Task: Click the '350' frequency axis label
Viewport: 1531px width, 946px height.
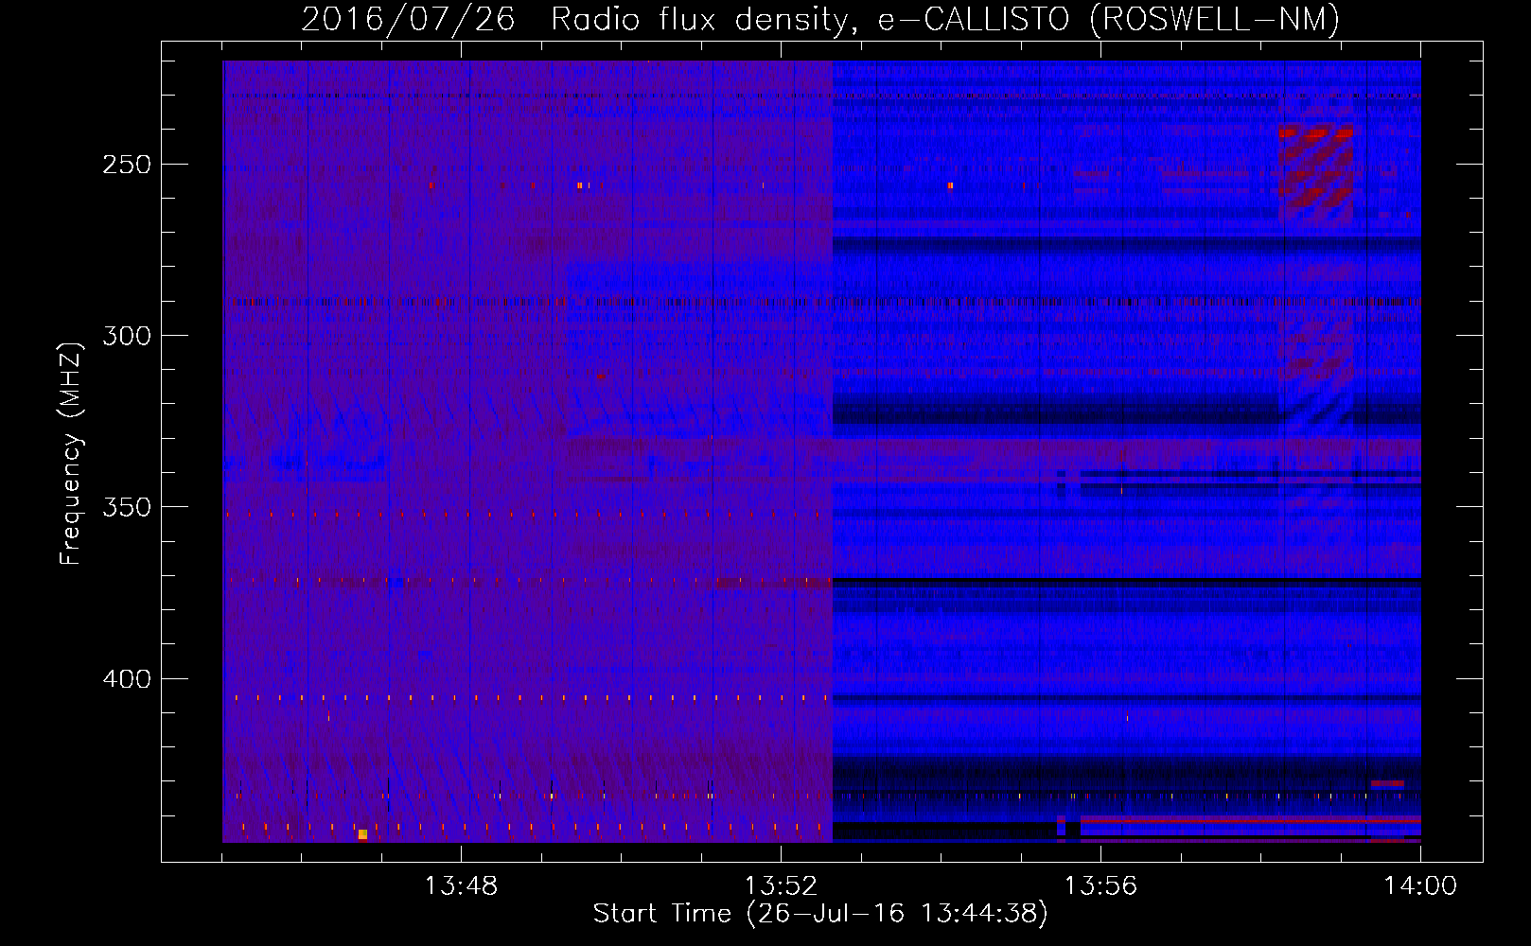Action: [x=127, y=507]
